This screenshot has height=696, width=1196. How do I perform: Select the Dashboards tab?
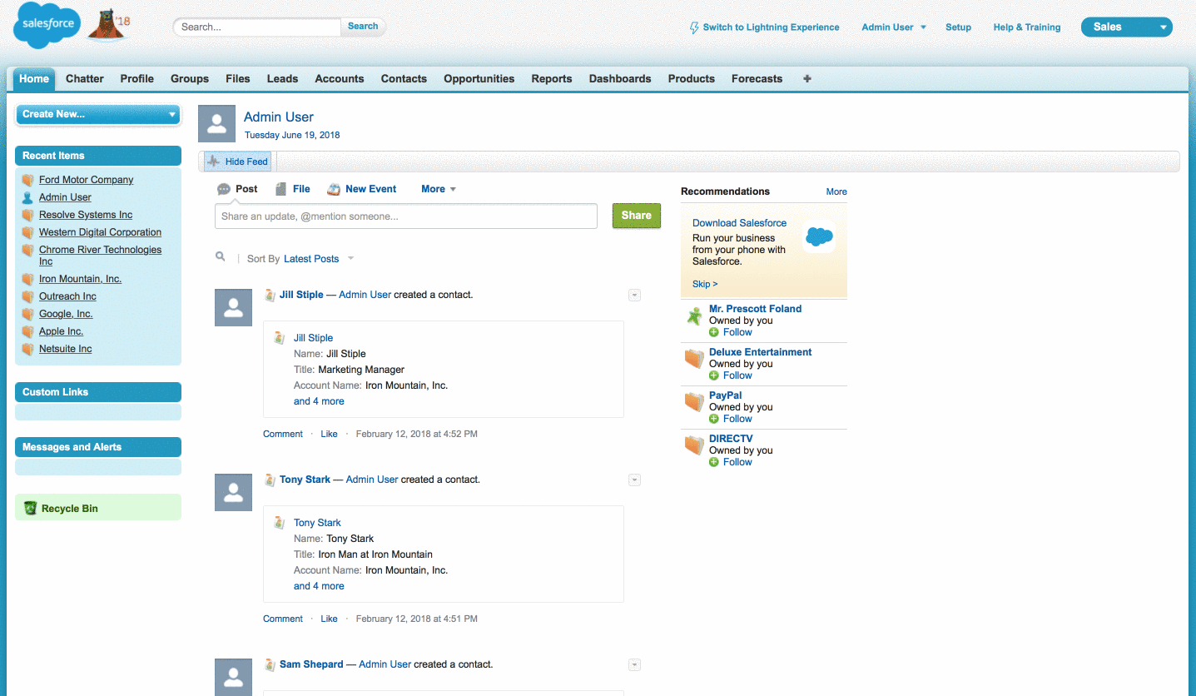tap(620, 79)
